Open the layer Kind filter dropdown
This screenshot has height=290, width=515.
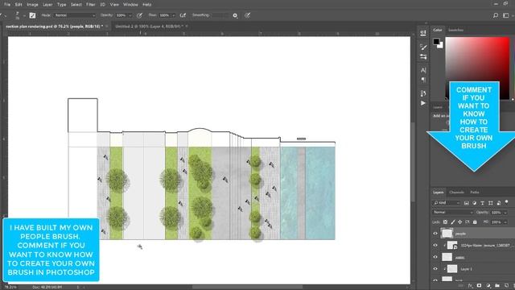(447, 203)
